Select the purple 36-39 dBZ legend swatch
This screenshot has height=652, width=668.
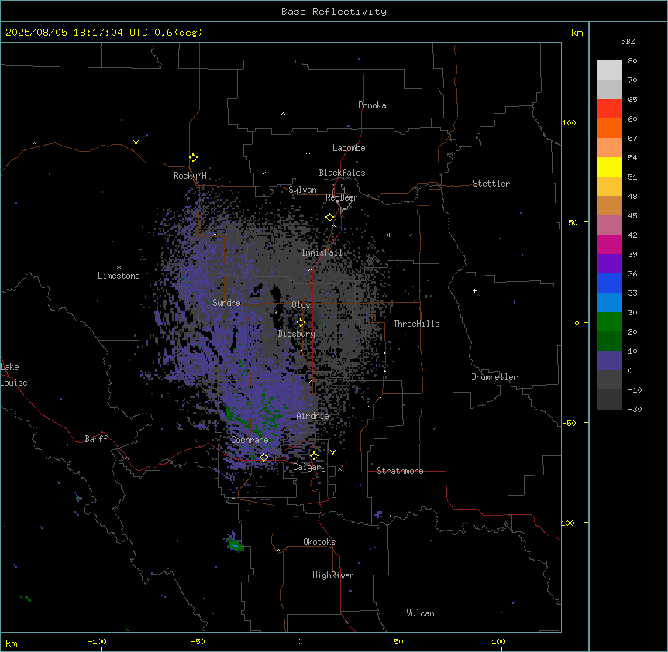coord(609,264)
